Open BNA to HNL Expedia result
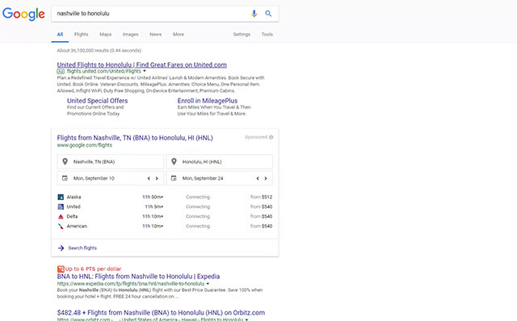Screen dimensions: 517x321 tap(138, 276)
